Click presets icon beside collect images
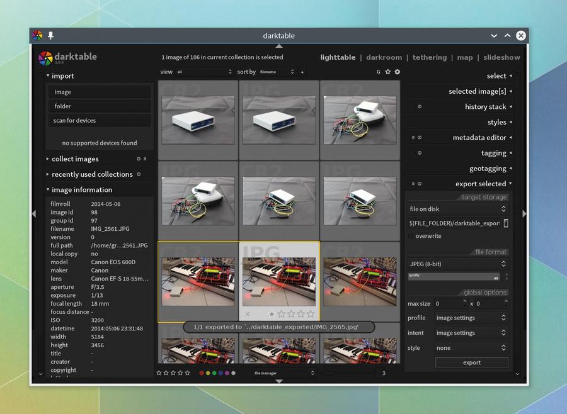 tap(145, 159)
